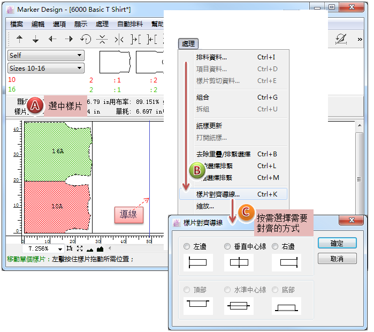Choose 樣片對齊導線... from the menu
This screenshot has width=374, height=332.
(x=218, y=194)
